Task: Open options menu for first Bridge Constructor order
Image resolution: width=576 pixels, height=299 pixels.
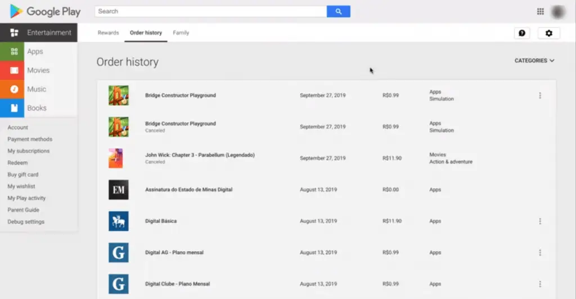Action: [x=540, y=96]
